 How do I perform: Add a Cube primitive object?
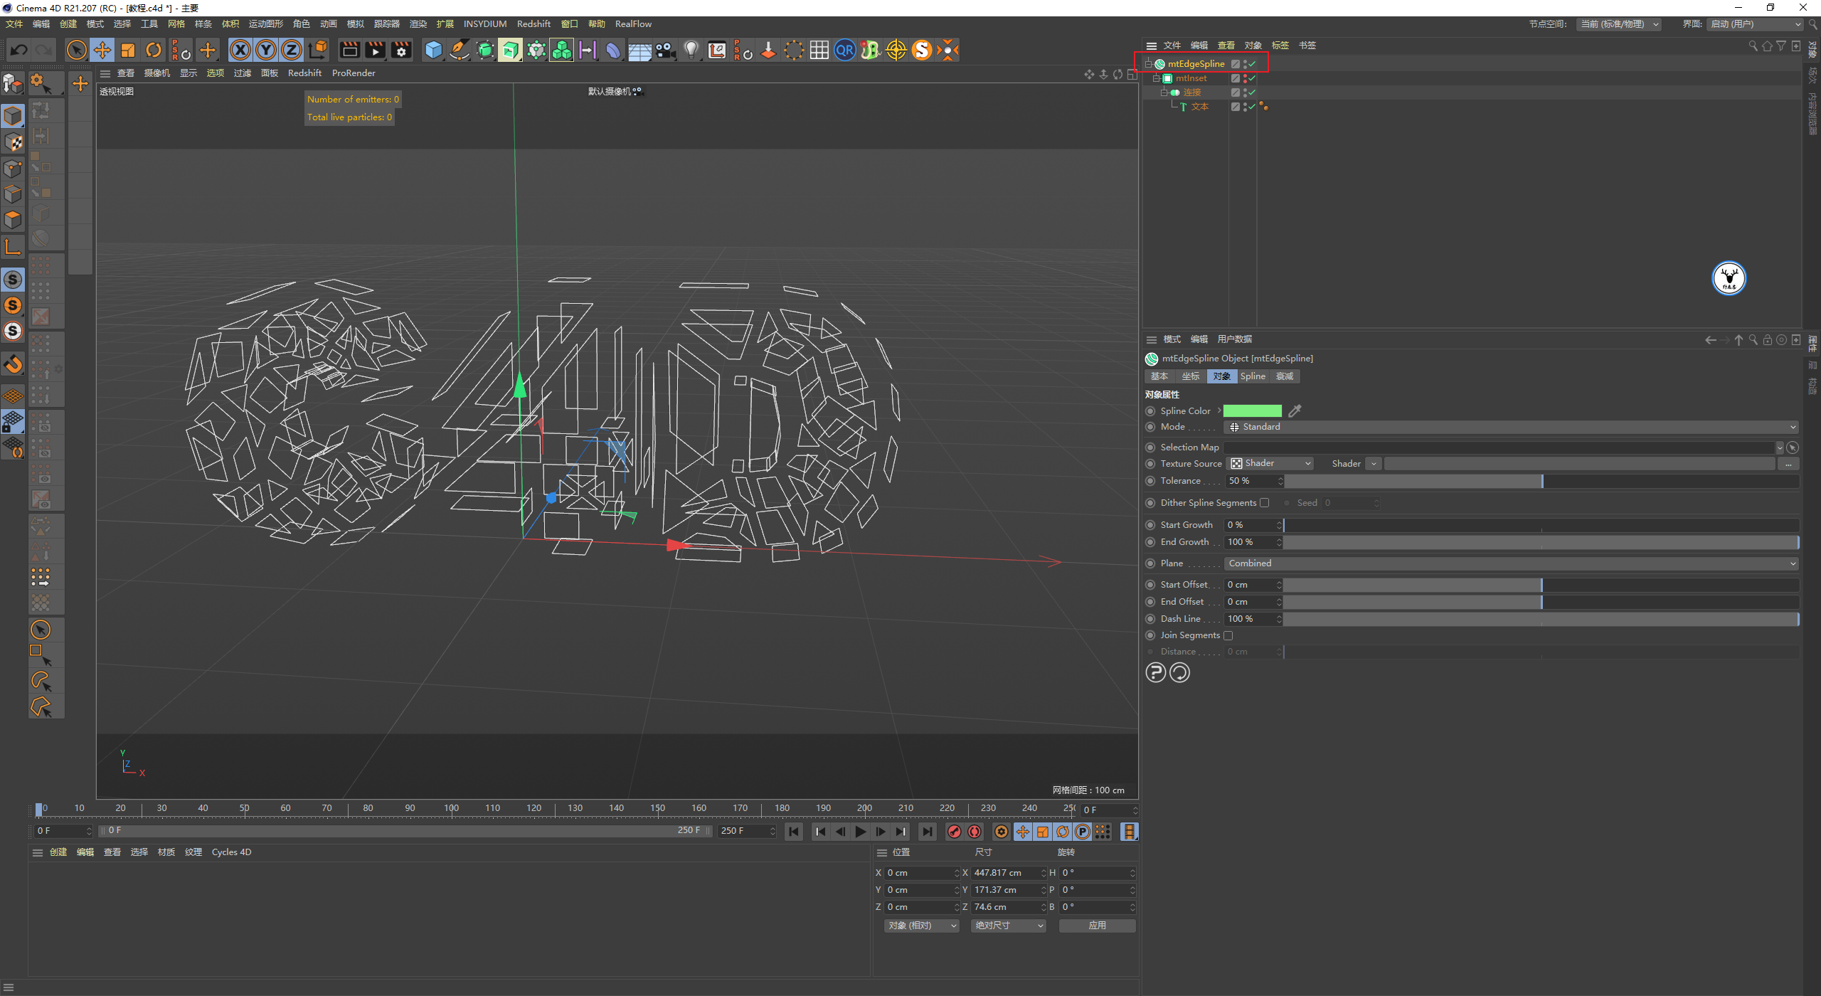point(433,50)
